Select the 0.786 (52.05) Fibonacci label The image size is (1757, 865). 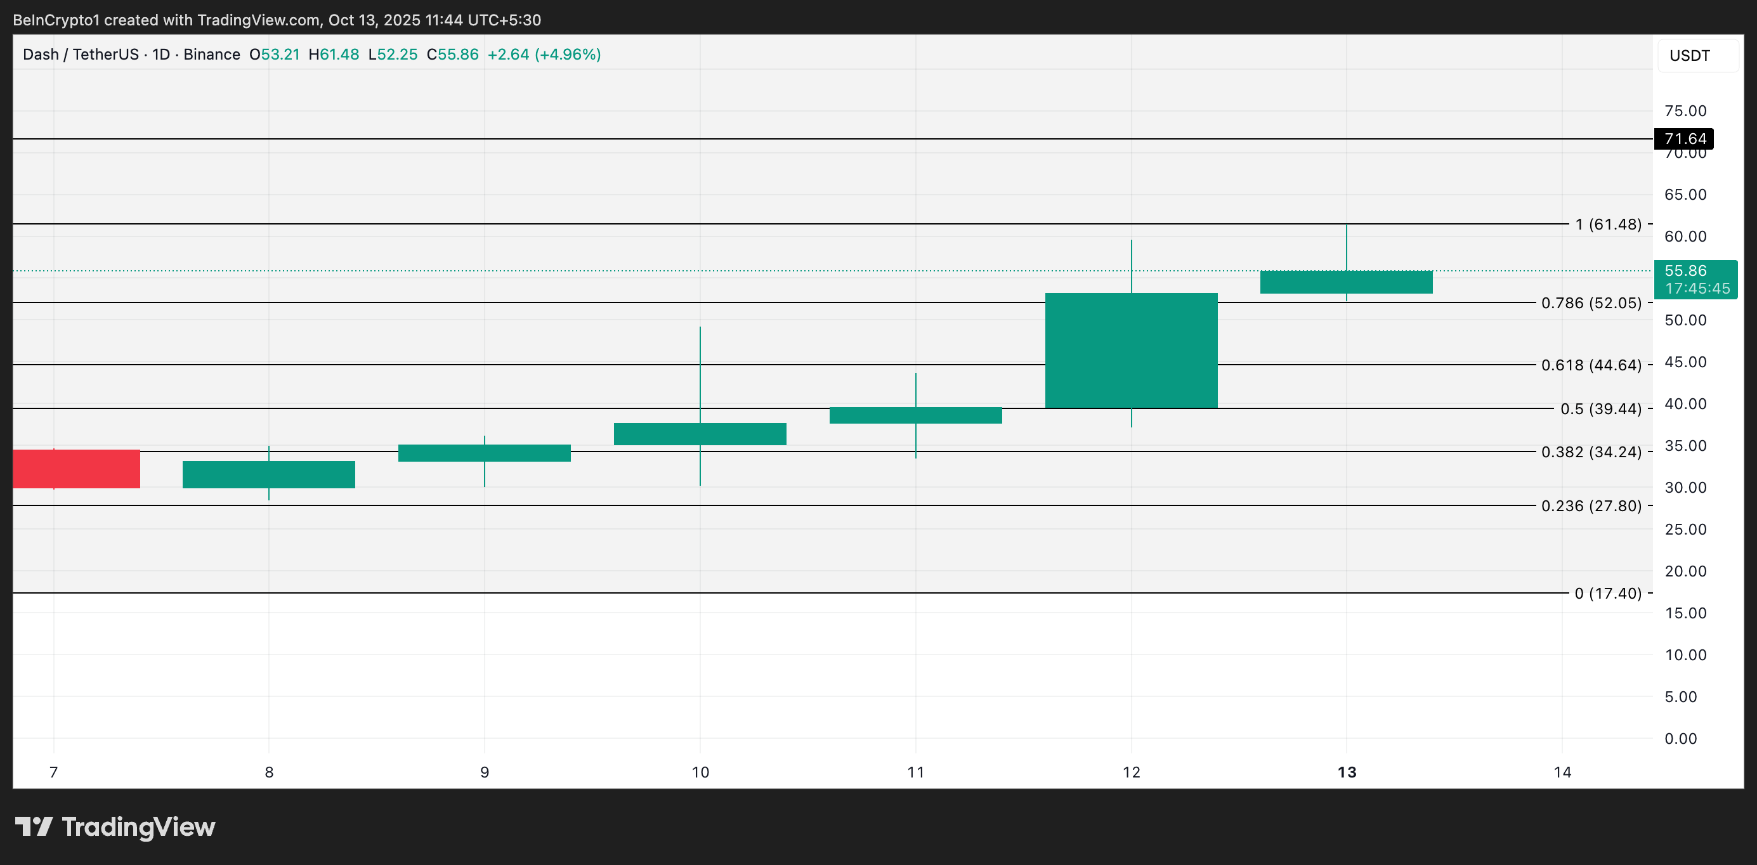1591,303
